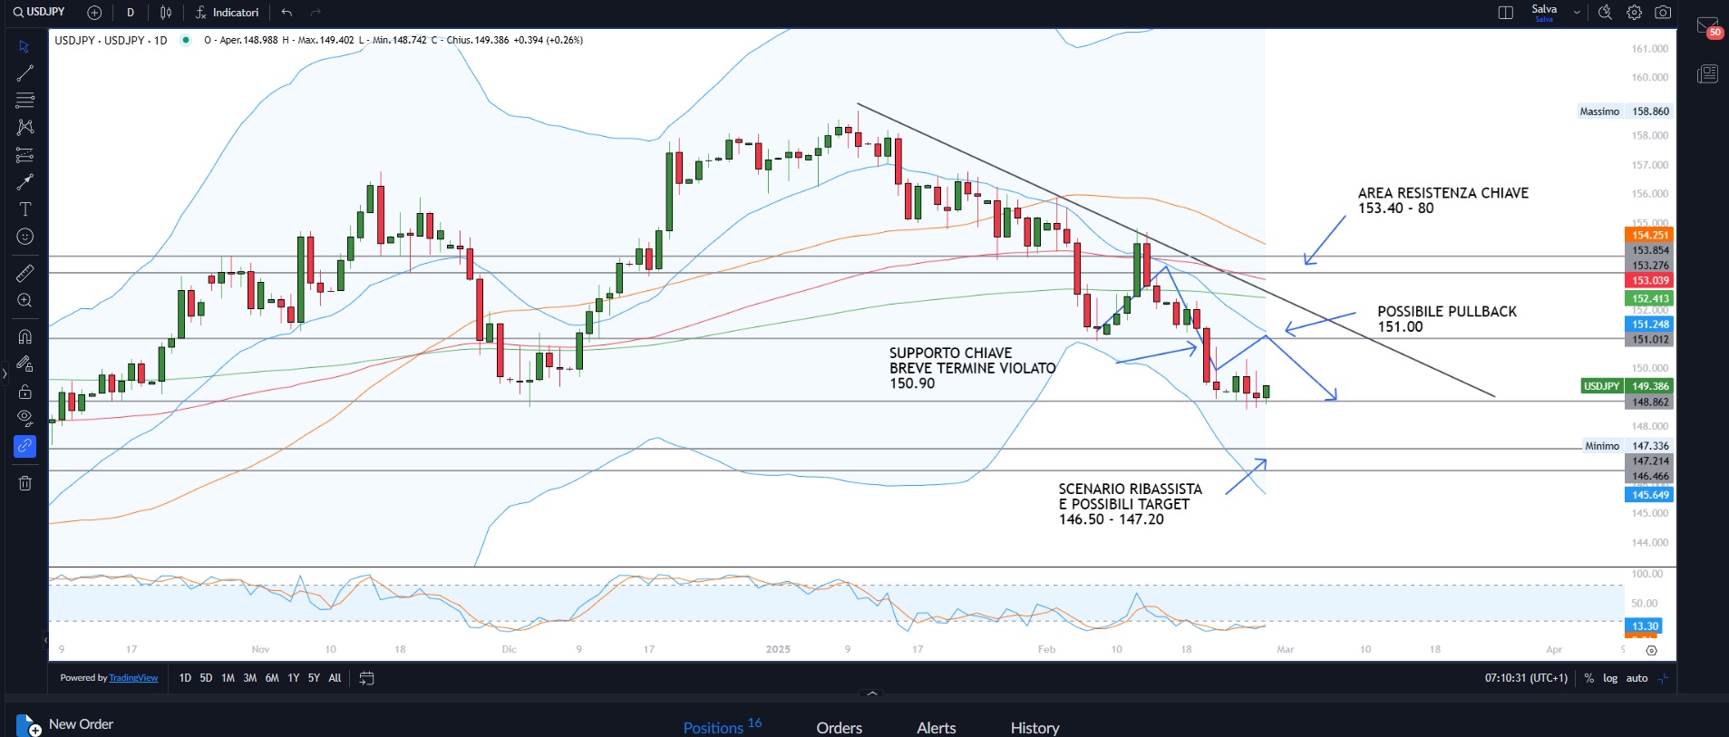Viewport: 1729px width, 737px height.
Task: Follow the TradingView link
Action: (133, 678)
